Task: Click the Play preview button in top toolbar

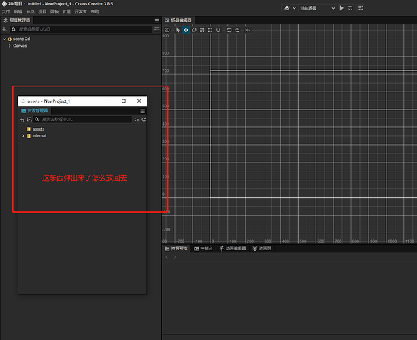Action: [x=341, y=8]
